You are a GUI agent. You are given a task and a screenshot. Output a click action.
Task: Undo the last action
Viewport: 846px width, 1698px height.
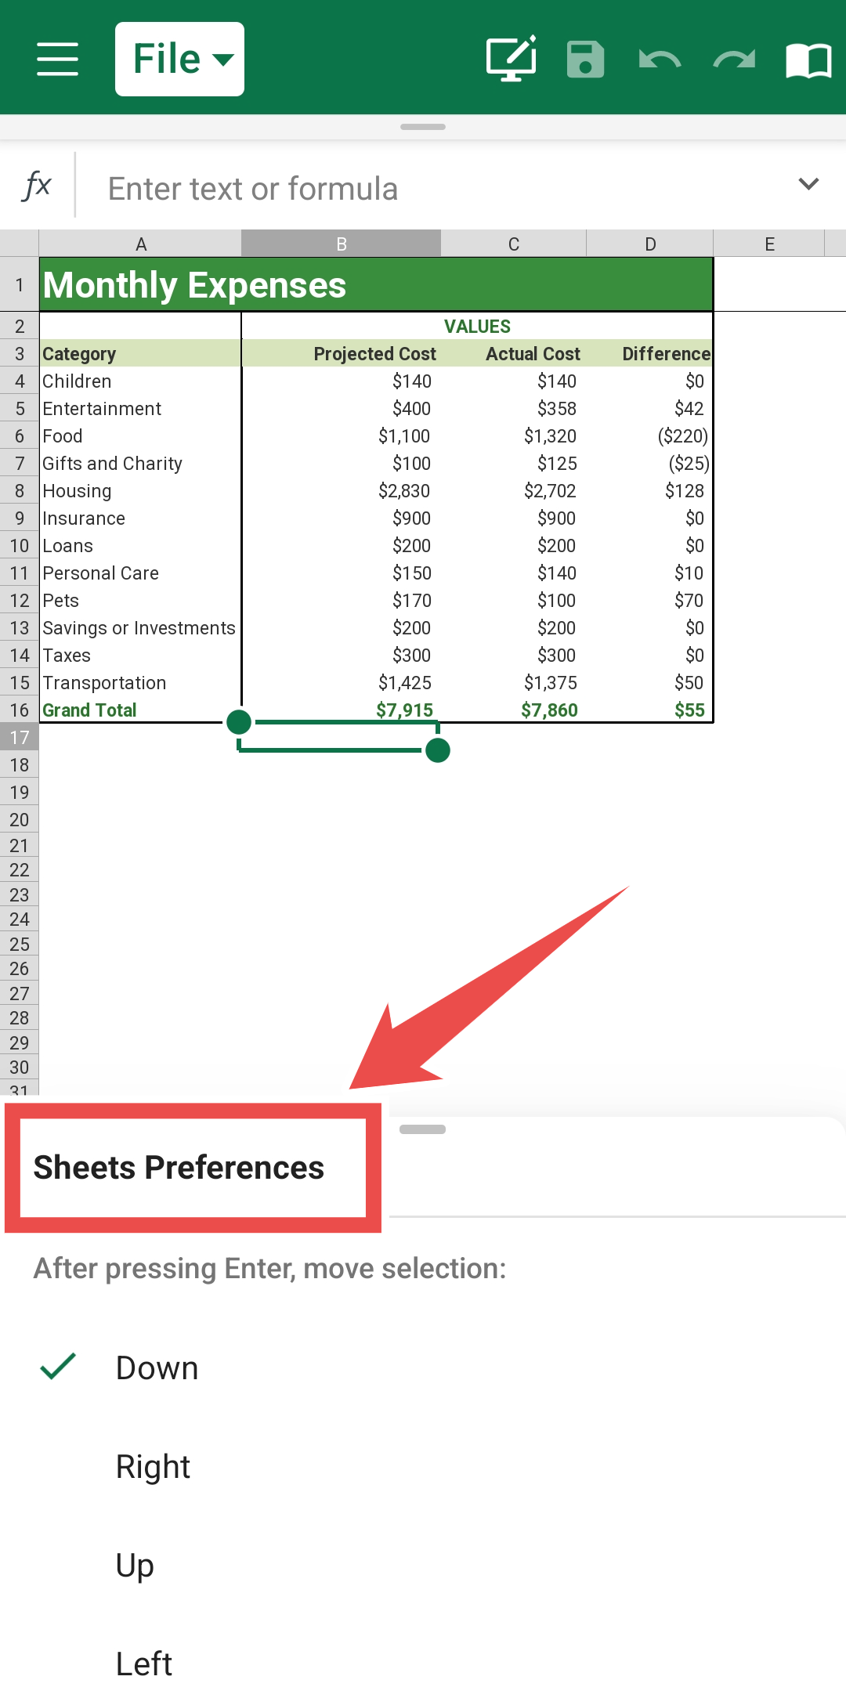660,60
